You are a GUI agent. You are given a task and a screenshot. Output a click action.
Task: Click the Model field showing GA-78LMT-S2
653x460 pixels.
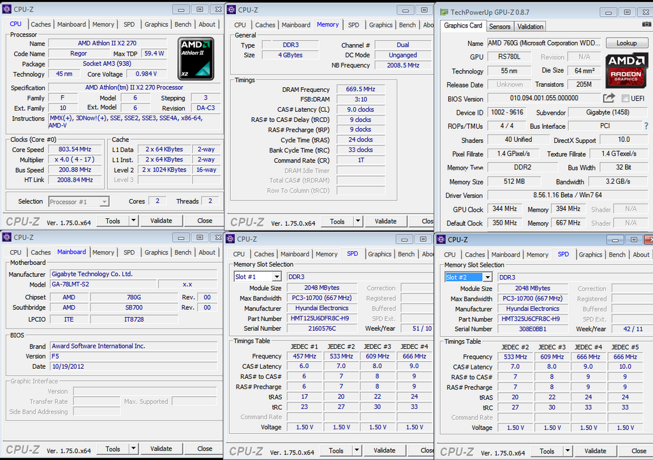pos(104,284)
